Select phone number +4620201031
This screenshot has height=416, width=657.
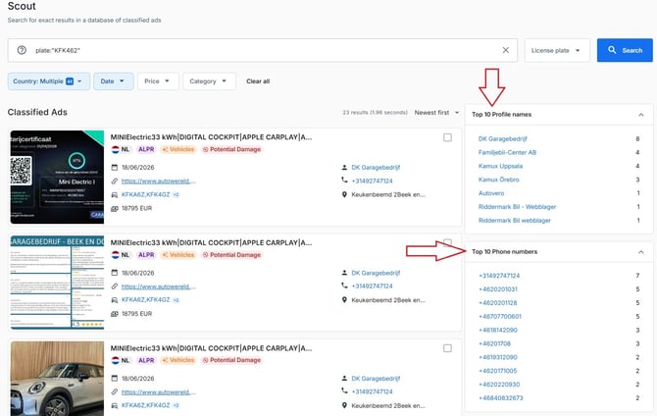click(498, 289)
